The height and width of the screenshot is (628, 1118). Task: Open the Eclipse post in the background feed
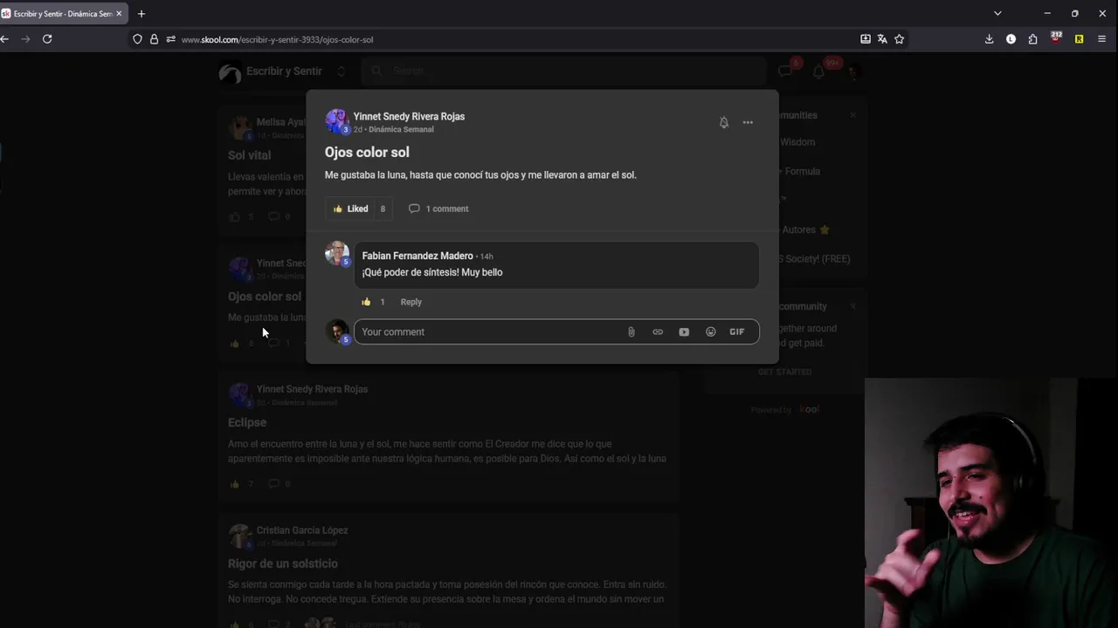click(x=247, y=422)
